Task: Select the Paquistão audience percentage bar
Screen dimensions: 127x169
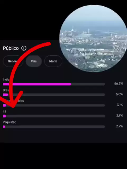Action: [54, 127]
